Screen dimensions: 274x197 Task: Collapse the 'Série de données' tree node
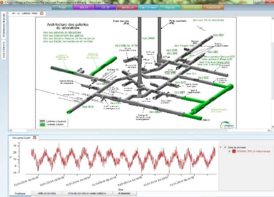[221, 147]
